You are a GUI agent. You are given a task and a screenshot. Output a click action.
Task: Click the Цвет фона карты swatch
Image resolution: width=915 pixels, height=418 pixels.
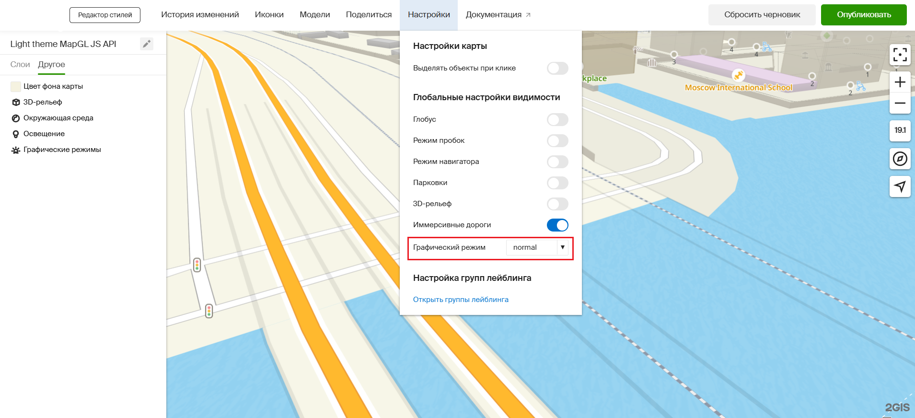click(x=16, y=86)
